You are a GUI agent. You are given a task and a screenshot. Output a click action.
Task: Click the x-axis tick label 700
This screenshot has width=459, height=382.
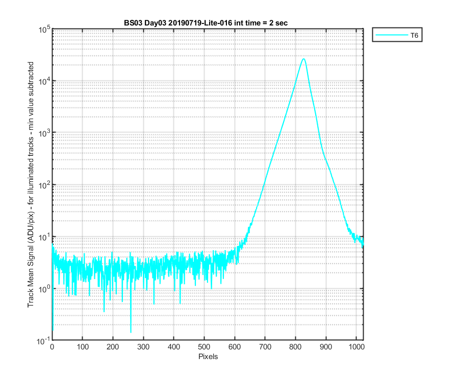[x=265, y=347]
